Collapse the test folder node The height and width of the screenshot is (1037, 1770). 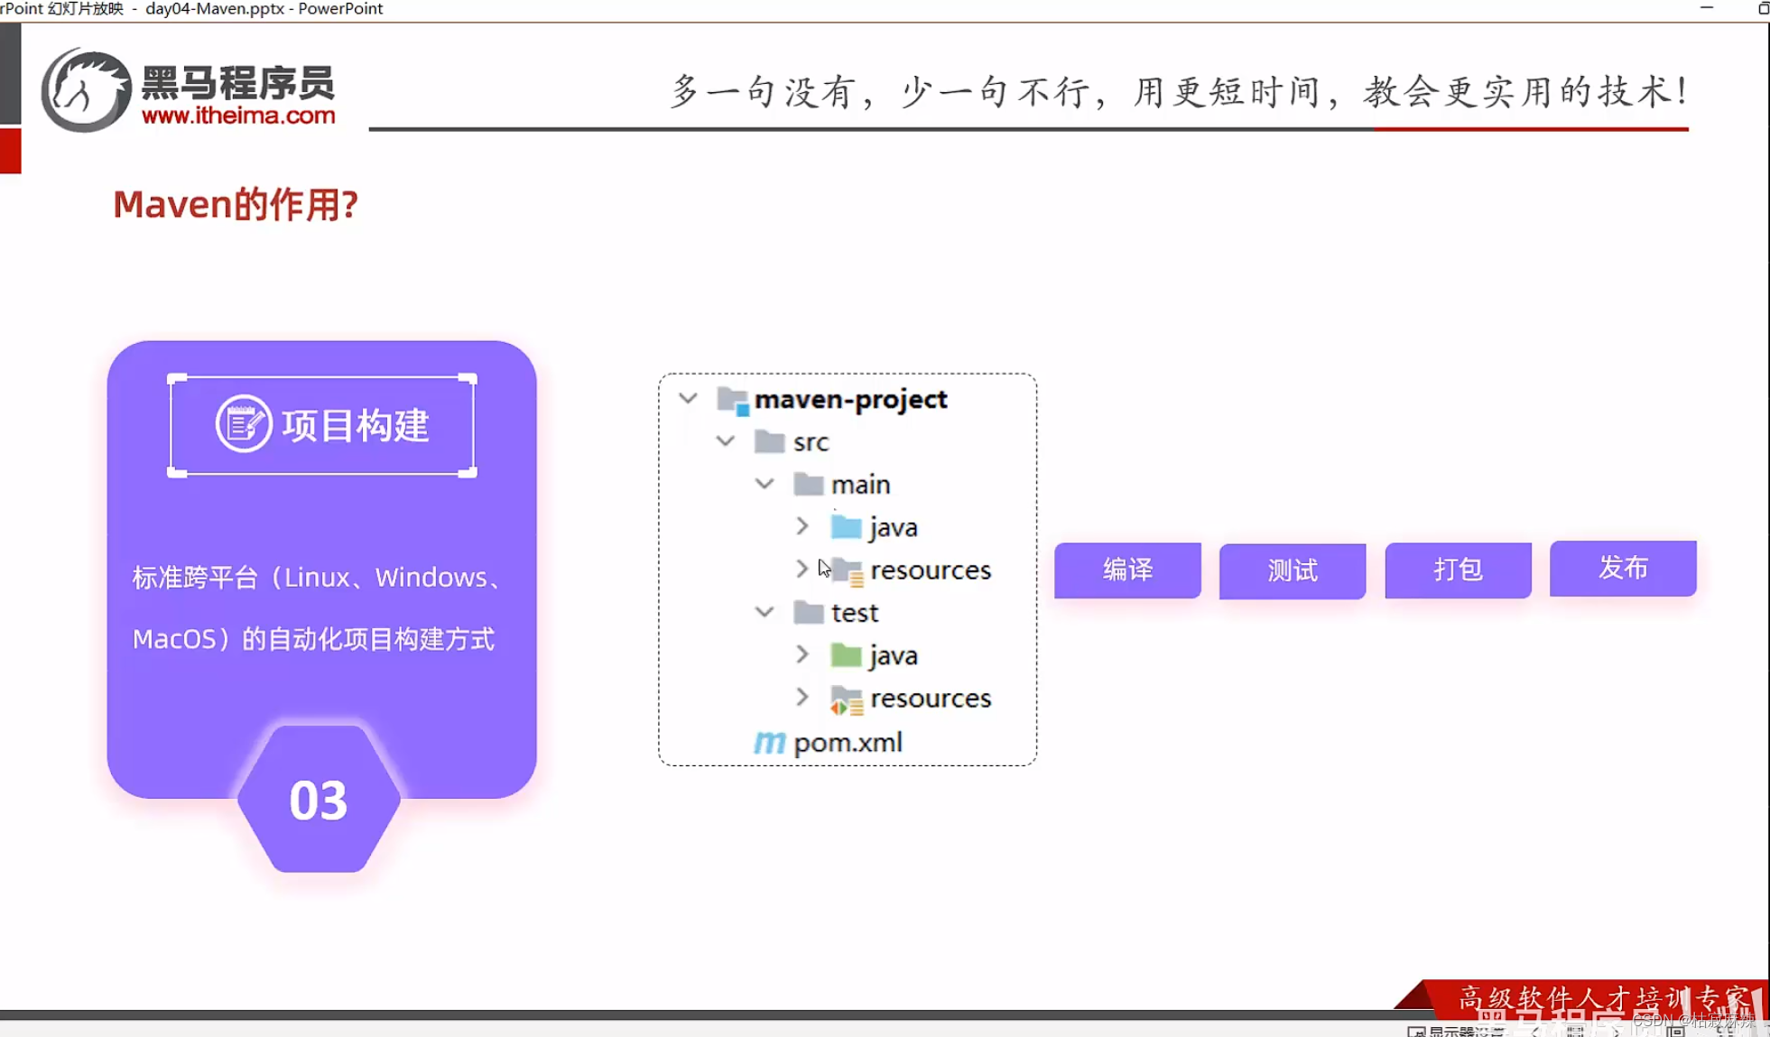click(x=764, y=612)
